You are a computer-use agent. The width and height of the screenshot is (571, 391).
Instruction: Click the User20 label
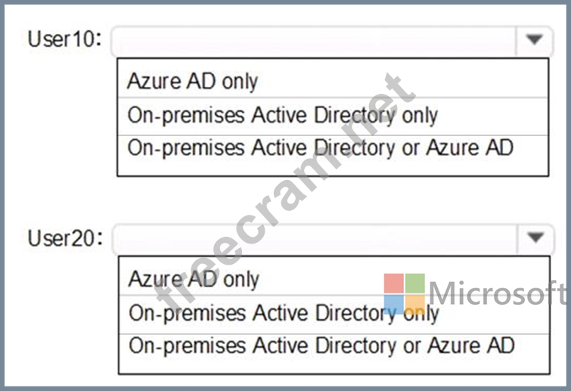tap(66, 238)
